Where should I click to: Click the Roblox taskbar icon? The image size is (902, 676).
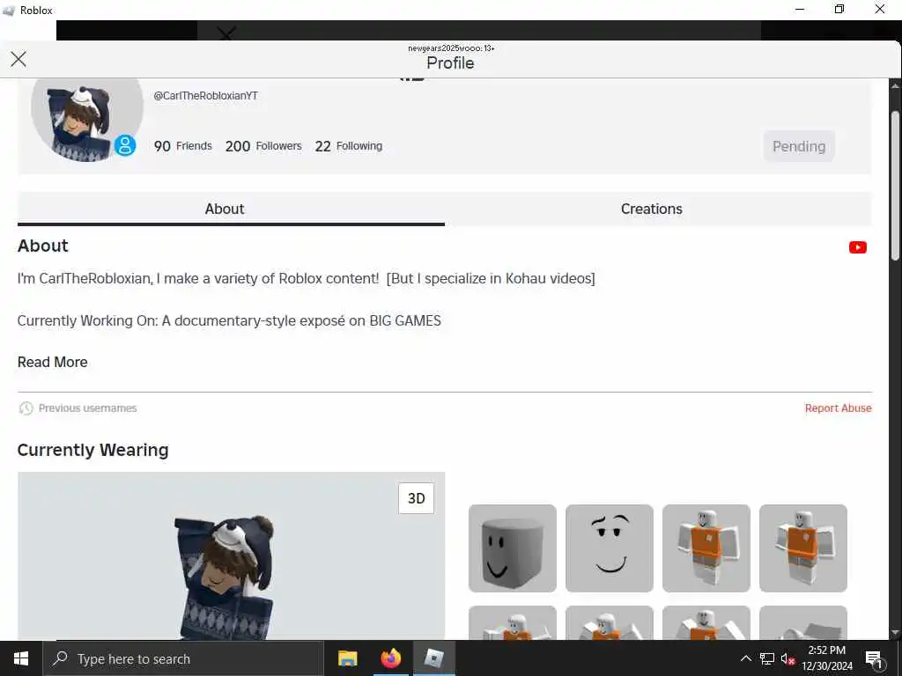click(433, 658)
